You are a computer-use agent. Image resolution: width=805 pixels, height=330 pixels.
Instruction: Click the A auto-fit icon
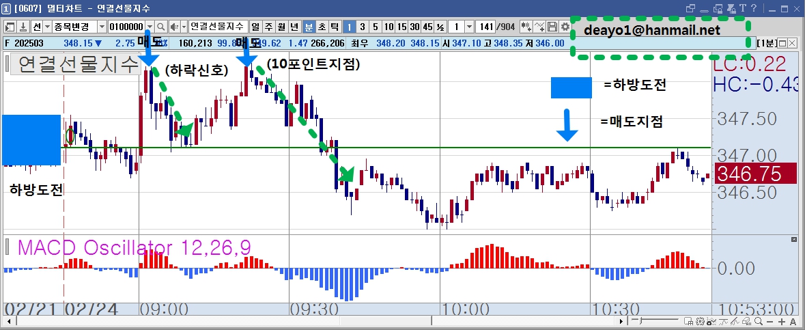pyautogui.click(x=793, y=322)
